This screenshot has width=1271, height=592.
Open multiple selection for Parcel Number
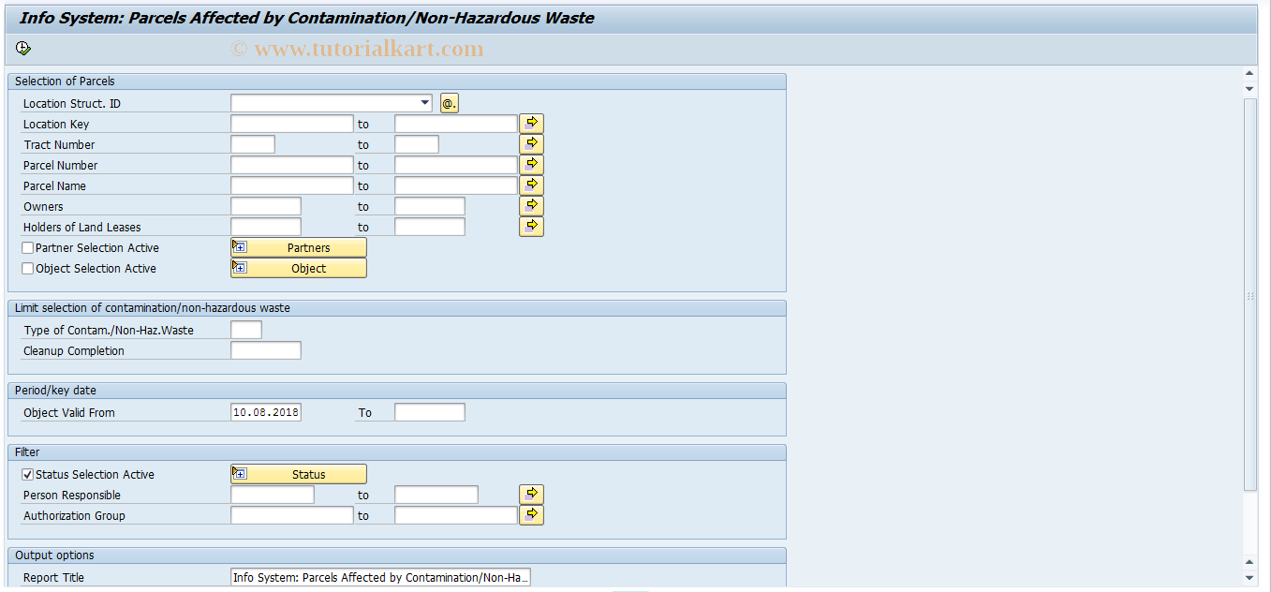(x=531, y=165)
